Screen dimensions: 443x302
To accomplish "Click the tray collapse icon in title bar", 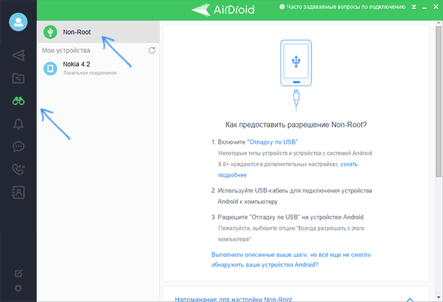I will click(x=414, y=7).
